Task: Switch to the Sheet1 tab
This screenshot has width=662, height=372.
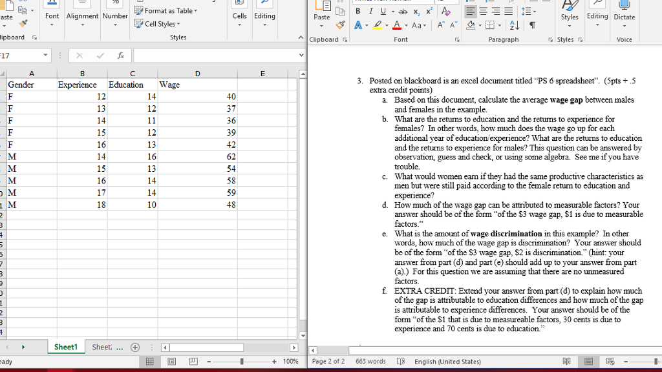Action: pos(65,347)
